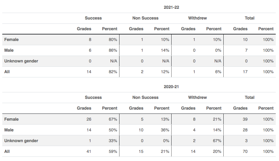
Task: Click Unknown gender row label in the 2021-22 table
Action: pos(21,61)
